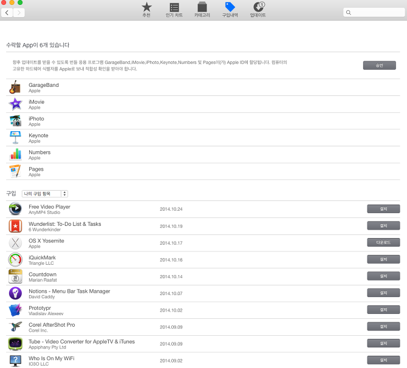Click the Vladislav Alexeev developer name
Viewport: 407px width, 368px height.
[46, 314]
